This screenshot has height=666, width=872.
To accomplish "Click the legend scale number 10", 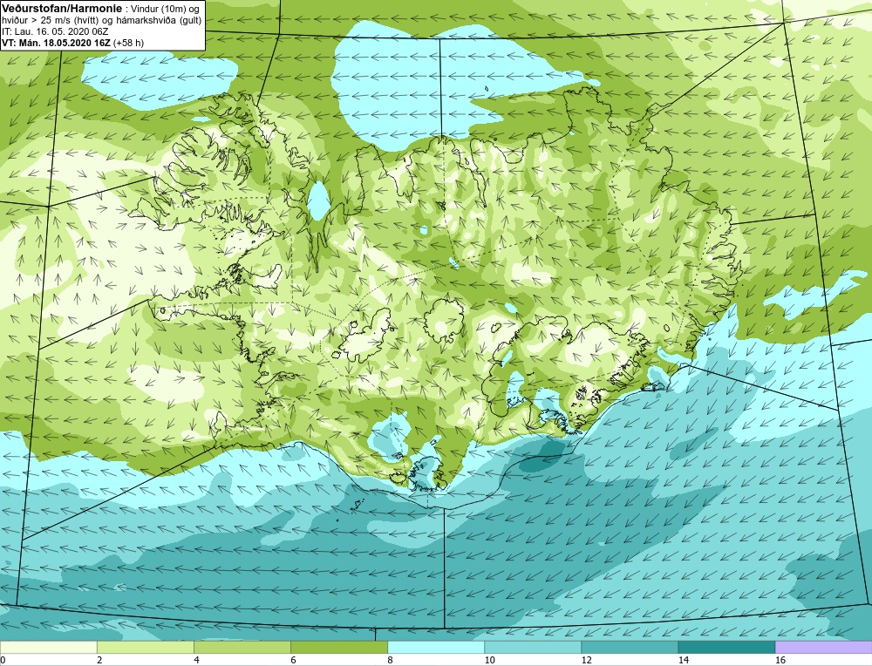I will 489,660.
